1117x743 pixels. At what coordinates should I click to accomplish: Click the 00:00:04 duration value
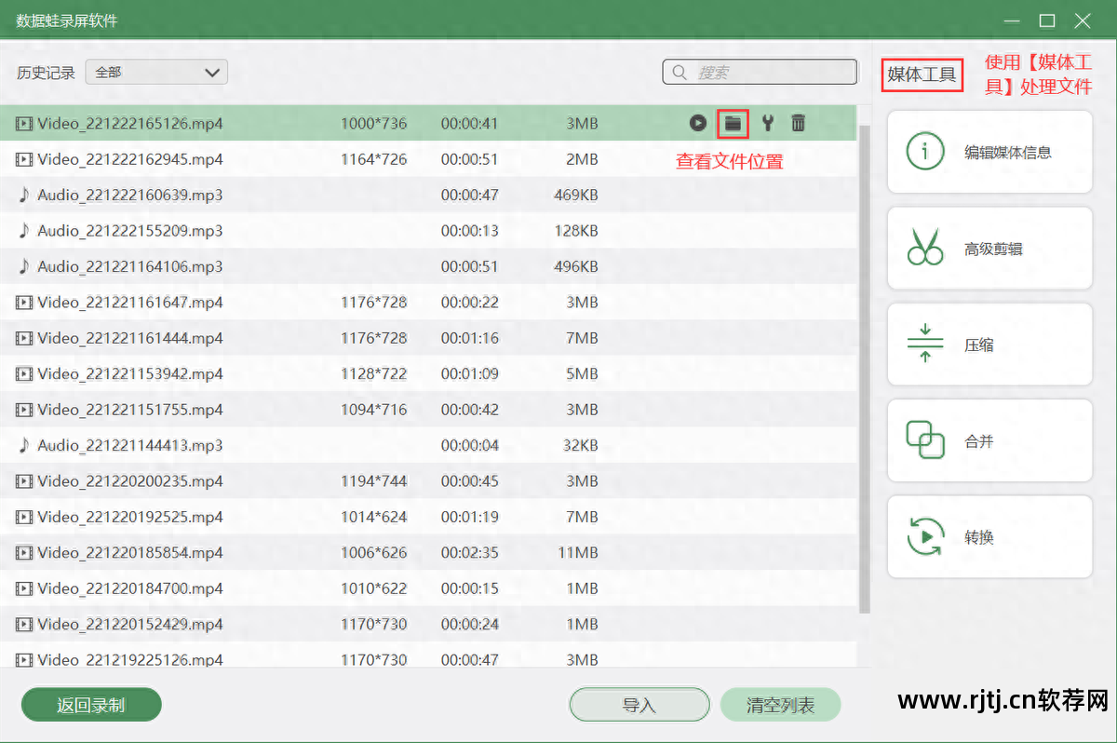click(470, 445)
